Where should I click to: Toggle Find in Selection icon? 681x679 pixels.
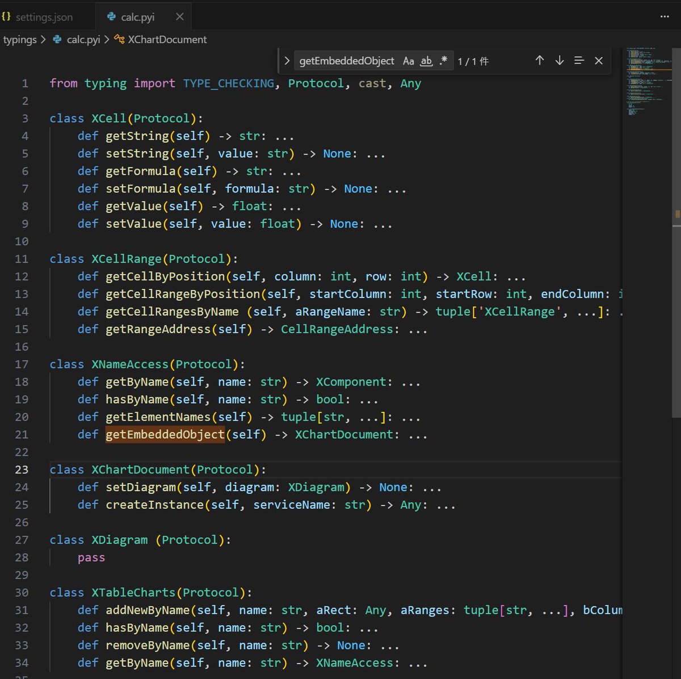click(x=579, y=60)
